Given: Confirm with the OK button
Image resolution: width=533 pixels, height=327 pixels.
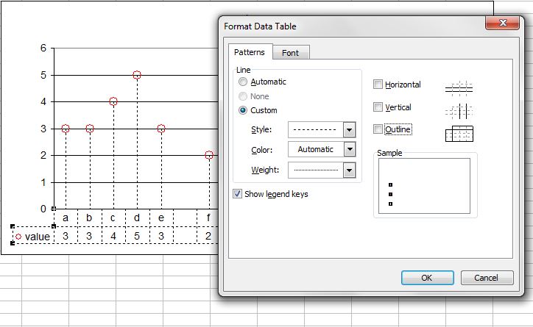Looking at the screenshot, I should point(427,278).
